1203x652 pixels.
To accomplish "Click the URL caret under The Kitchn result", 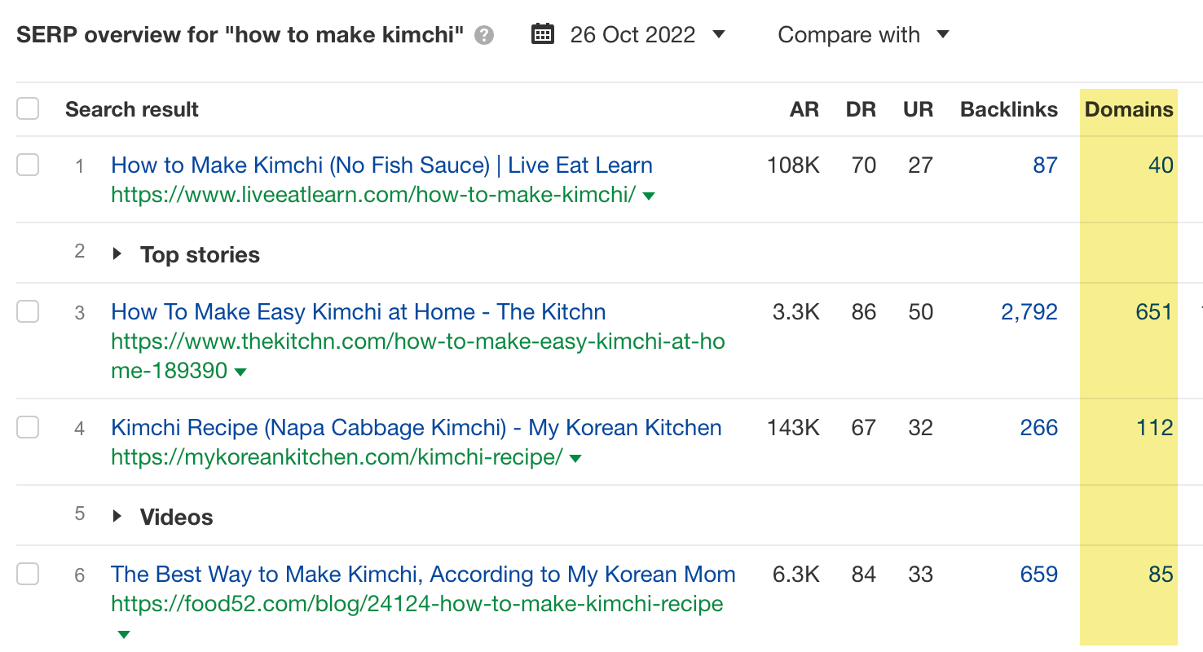I will point(240,371).
